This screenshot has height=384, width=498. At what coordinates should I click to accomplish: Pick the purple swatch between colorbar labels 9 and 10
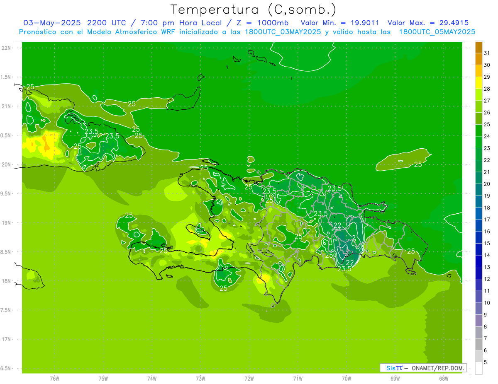(478, 309)
